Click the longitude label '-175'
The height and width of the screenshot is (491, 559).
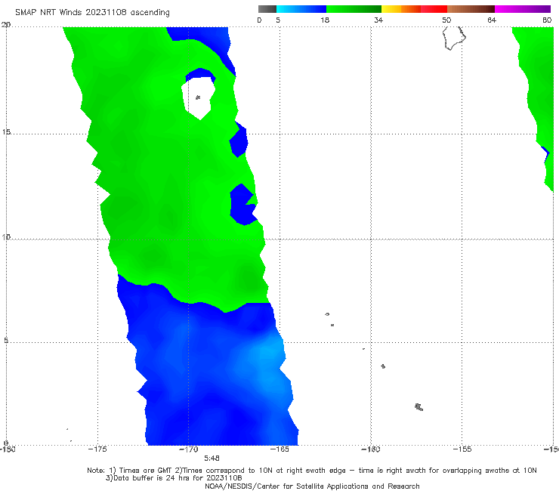[97, 449]
